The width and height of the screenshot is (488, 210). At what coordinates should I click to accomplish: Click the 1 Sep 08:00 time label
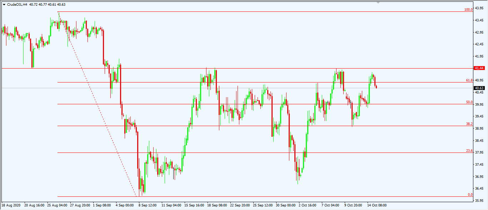(102, 206)
